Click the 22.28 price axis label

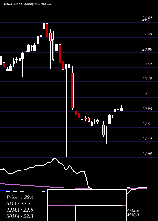147,109
